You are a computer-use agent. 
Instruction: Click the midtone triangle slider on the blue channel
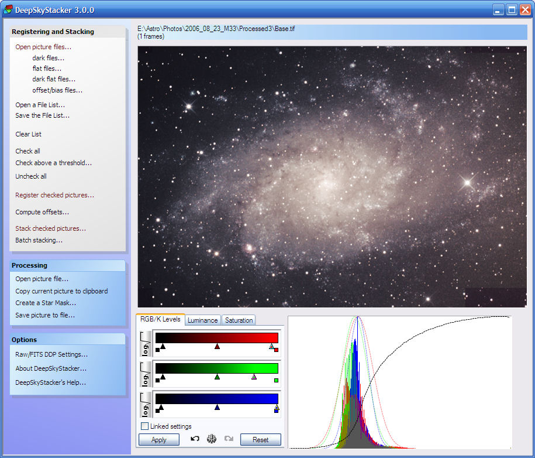(x=216, y=408)
